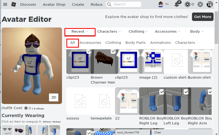Toggle checkmark on ROBLOX Boy Right Arm
This screenshot has height=135, width=219.
(x=210, y=92)
